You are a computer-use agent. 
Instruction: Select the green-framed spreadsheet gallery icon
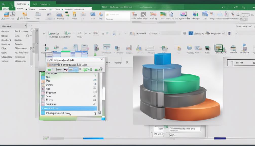click(219, 48)
